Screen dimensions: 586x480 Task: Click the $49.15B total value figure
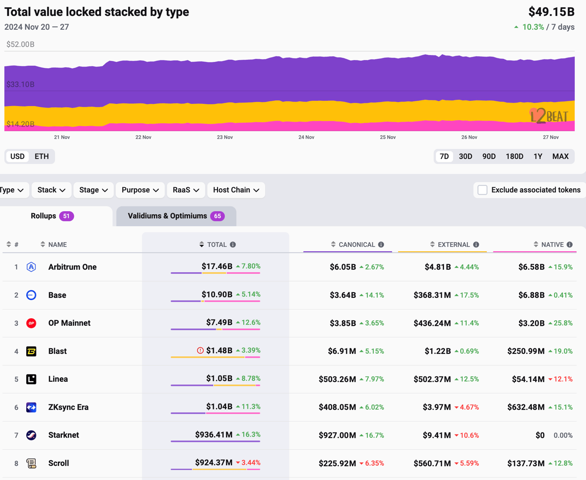click(x=551, y=12)
